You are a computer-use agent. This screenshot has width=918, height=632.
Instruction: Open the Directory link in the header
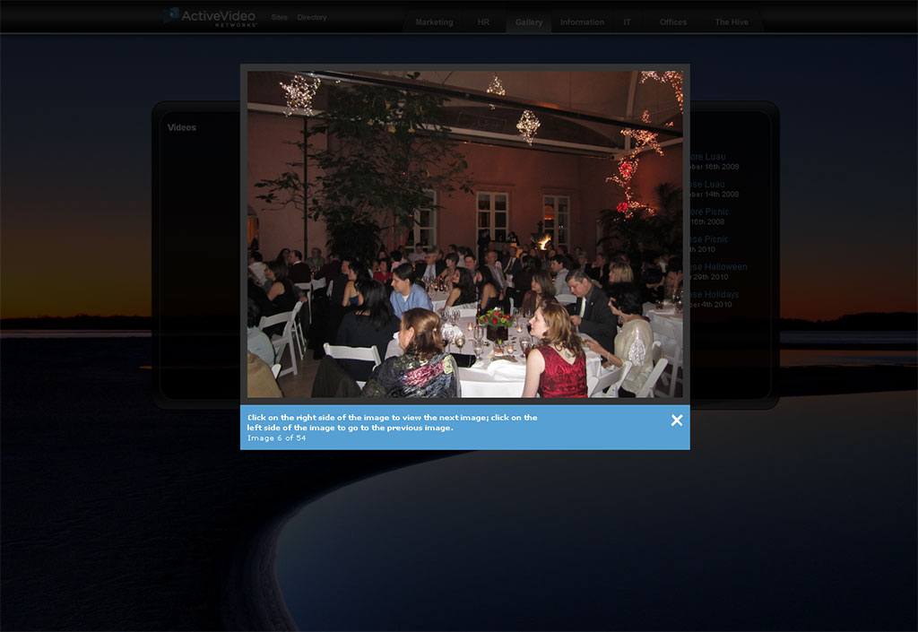(x=311, y=18)
